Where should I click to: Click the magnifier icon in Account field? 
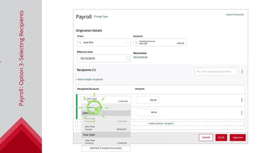[136, 42]
